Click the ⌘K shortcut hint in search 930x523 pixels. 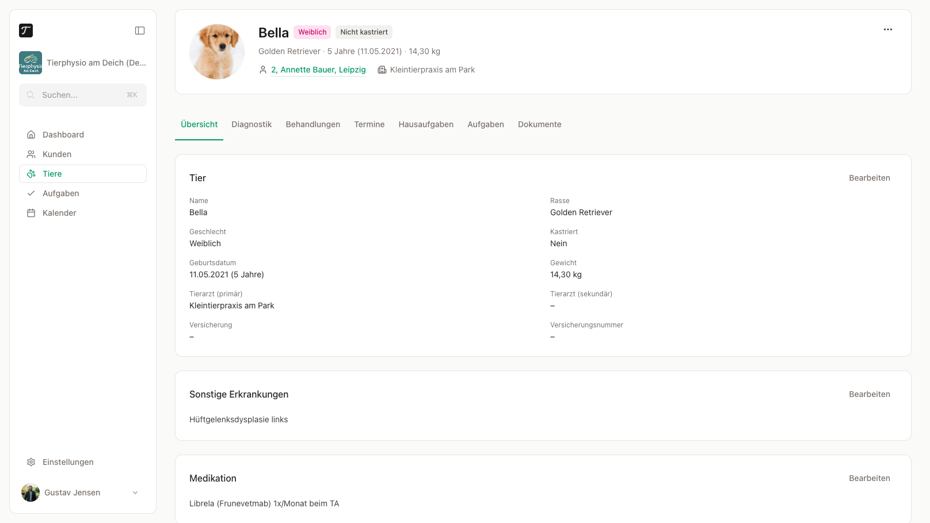(132, 95)
